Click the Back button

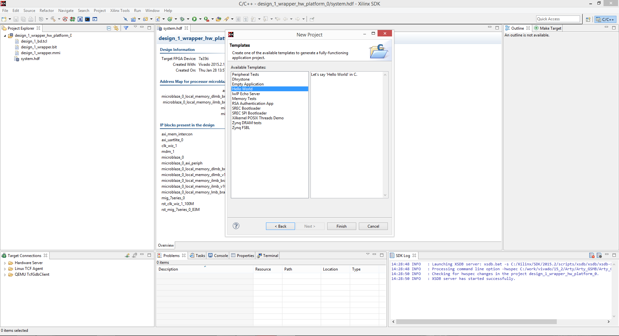(280, 226)
